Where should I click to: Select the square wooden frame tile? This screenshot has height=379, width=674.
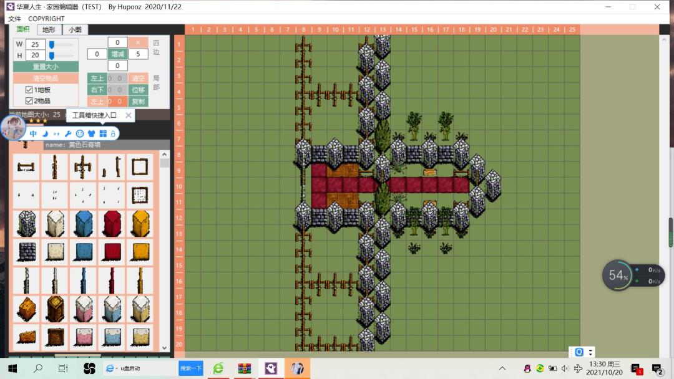[140, 167]
